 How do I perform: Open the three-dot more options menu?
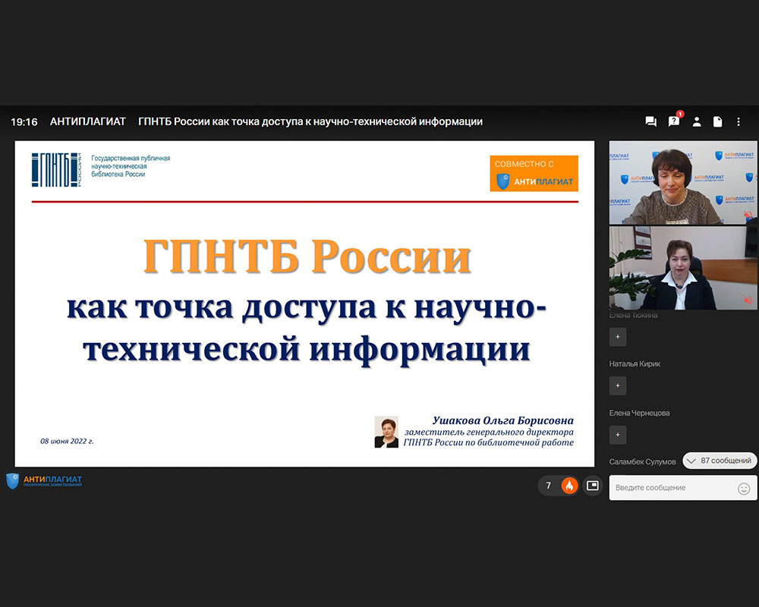[739, 121]
